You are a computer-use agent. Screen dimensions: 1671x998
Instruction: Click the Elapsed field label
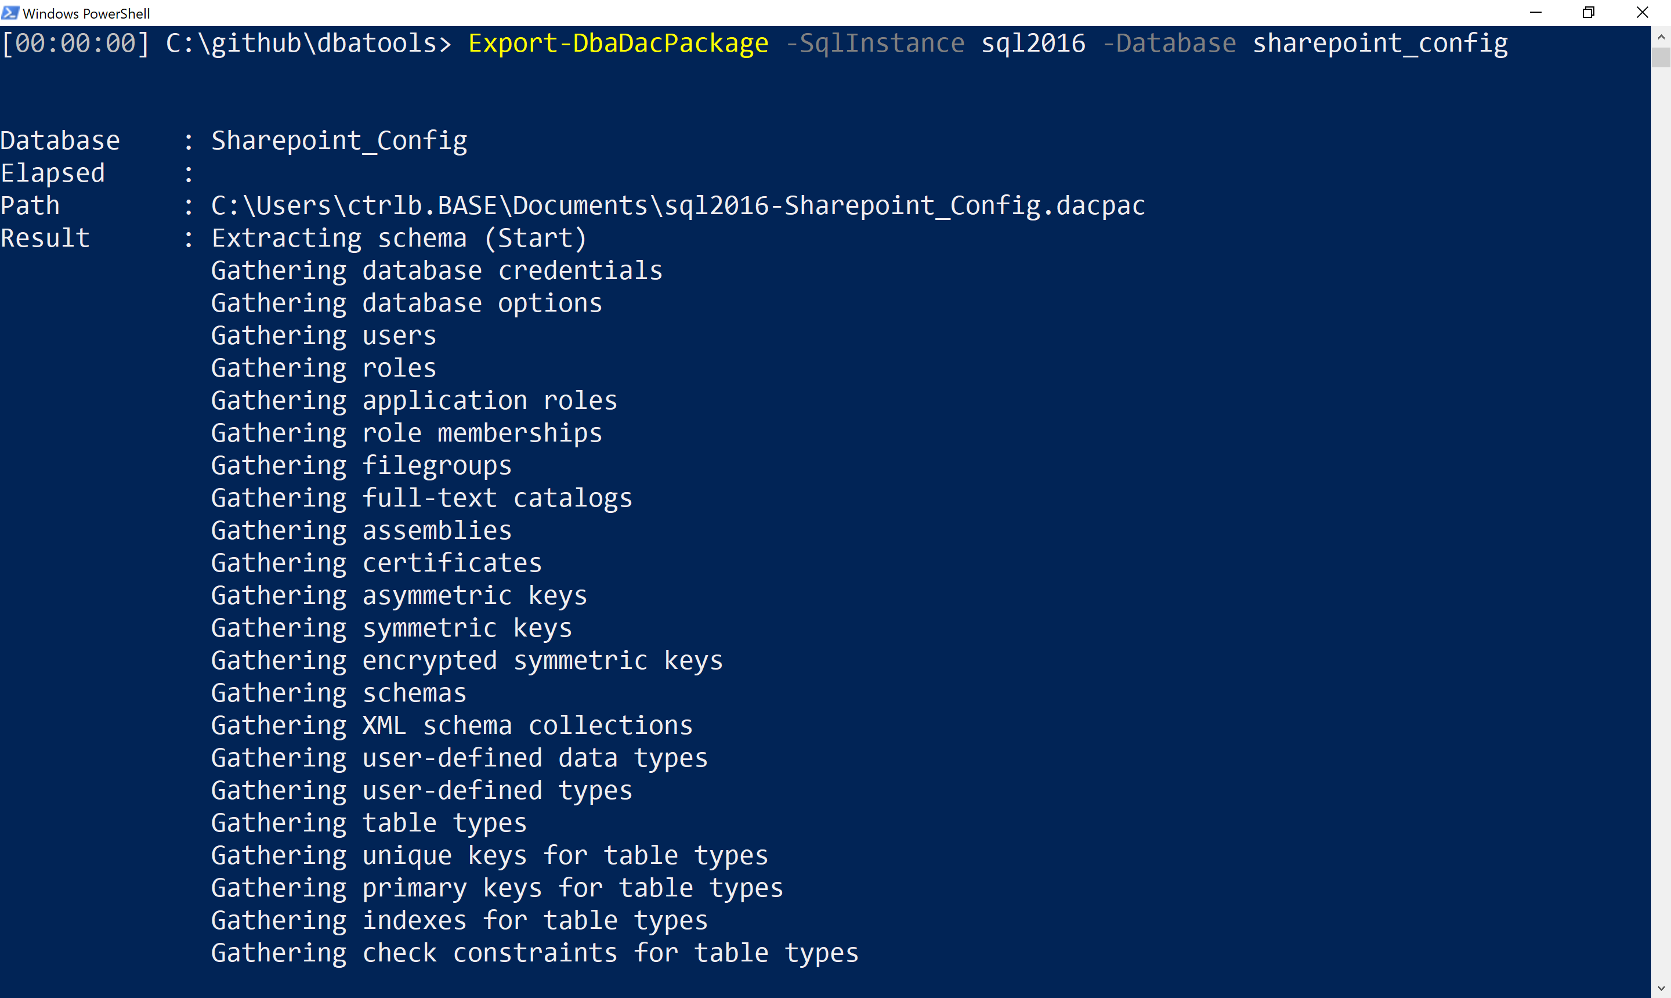pos(53,172)
